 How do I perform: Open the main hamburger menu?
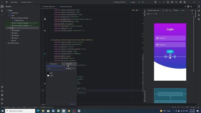tap(7, 2)
